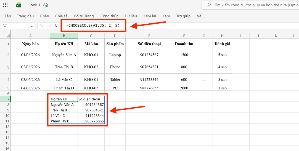Click the cloud saved status icon
This screenshot has height=151, width=299.
point(46,5)
